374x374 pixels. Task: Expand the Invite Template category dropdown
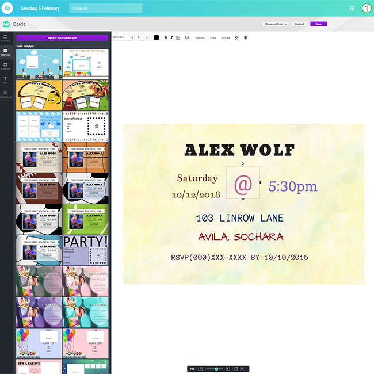tap(39, 45)
